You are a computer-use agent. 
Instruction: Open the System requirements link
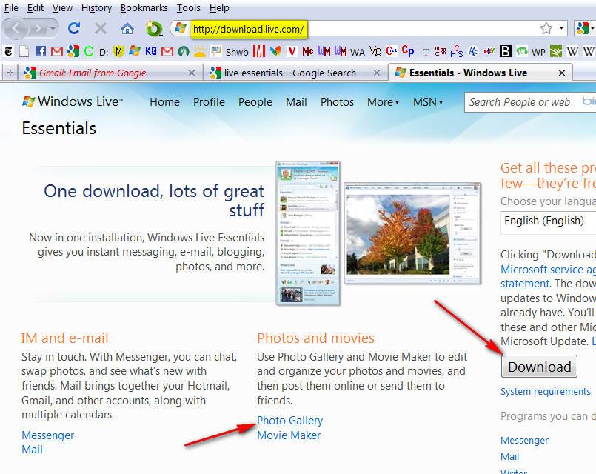pos(546,392)
